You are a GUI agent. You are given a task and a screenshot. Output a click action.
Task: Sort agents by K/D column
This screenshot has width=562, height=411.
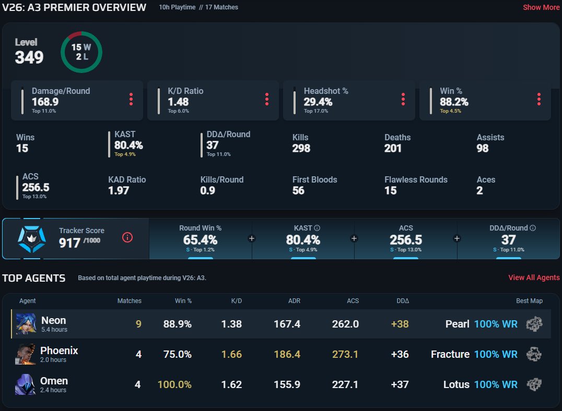click(x=237, y=301)
